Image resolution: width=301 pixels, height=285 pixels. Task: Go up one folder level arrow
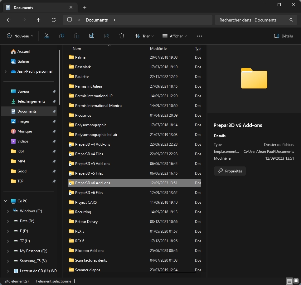click(x=39, y=20)
